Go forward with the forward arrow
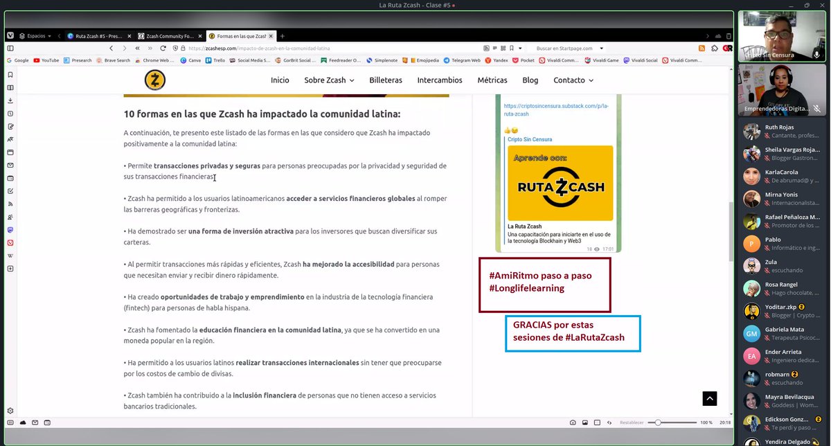 [124, 48]
